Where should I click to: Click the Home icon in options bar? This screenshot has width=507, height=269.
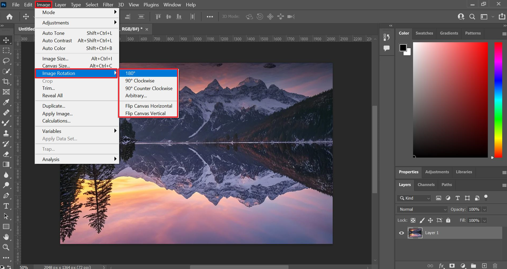click(10, 17)
